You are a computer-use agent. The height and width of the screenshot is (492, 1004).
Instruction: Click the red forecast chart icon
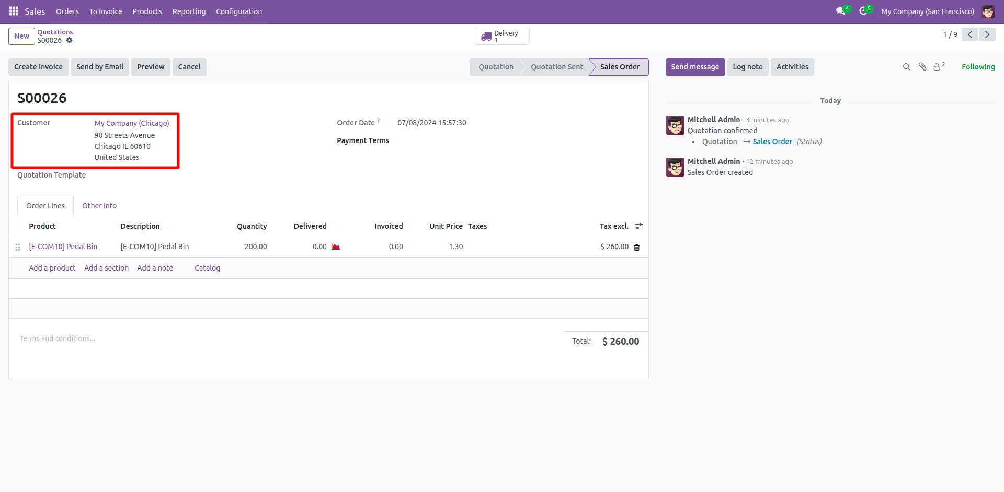336,247
